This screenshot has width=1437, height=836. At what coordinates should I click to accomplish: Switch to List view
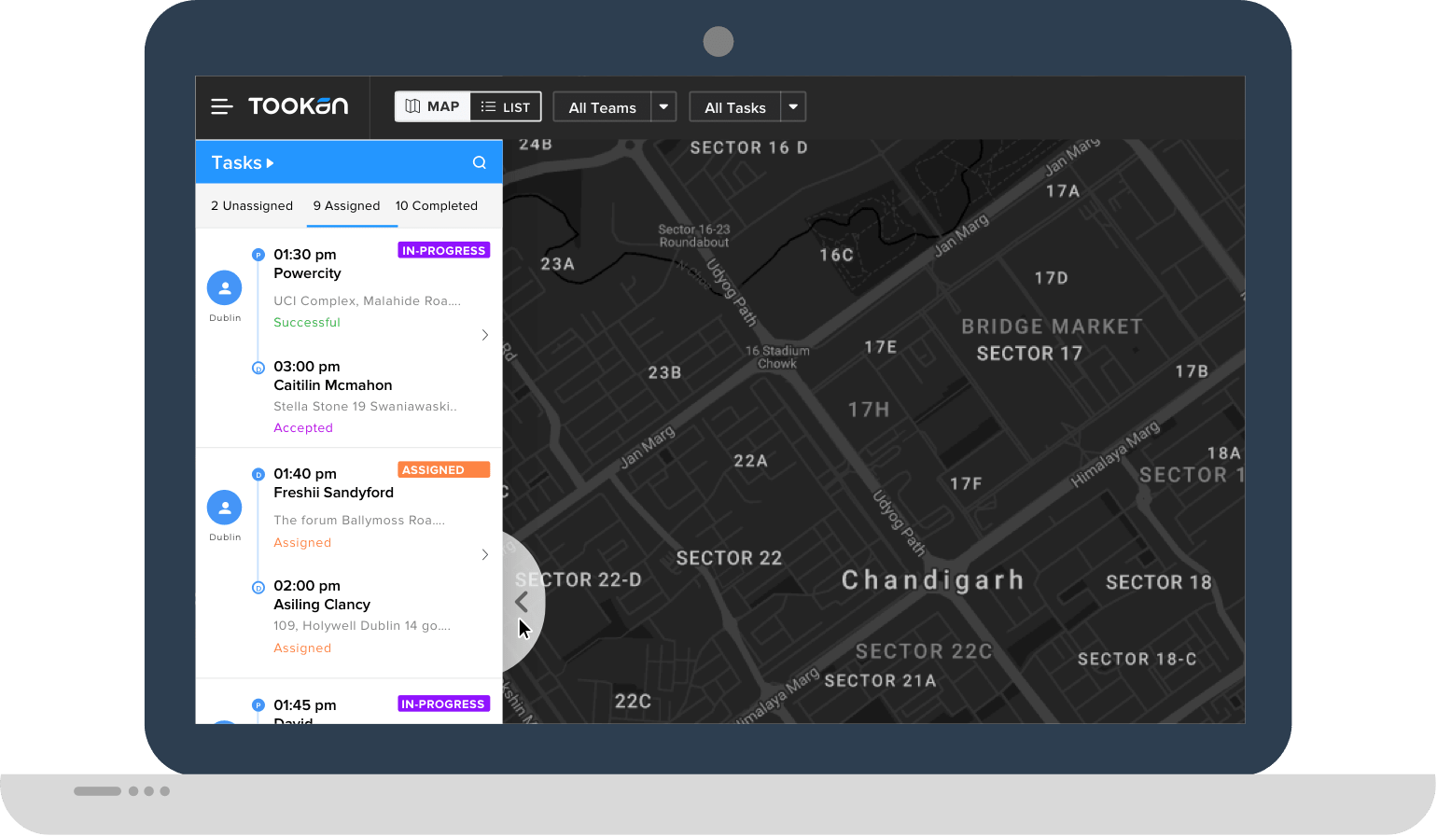(x=506, y=107)
